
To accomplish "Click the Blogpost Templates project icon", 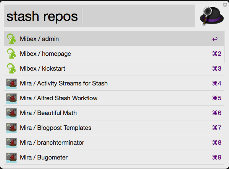I will [x=11, y=128].
